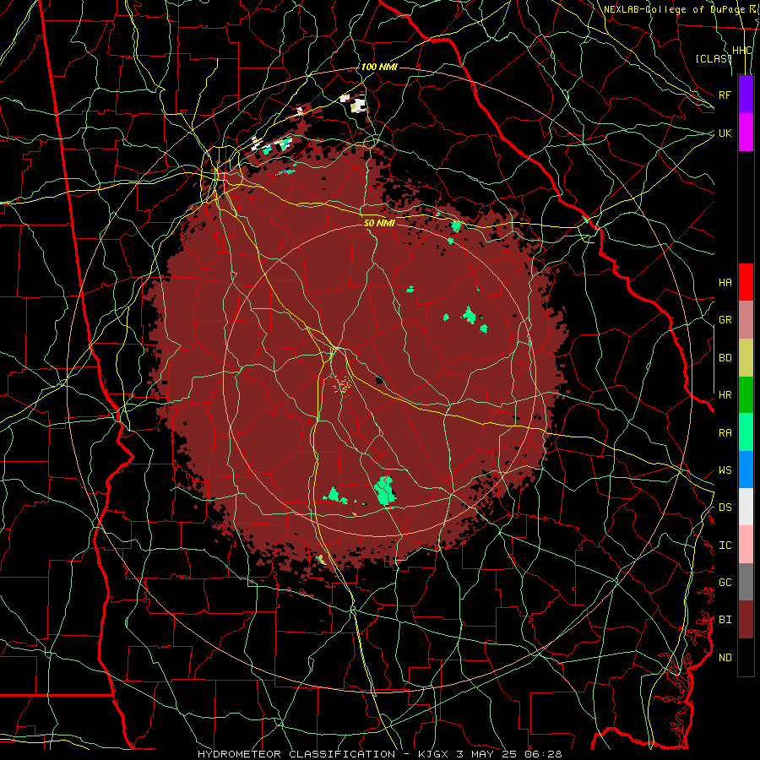Image resolution: width=760 pixels, height=760 pixels.
Task: Click the 50 NMI range ring label
Action: coord(379,223)
